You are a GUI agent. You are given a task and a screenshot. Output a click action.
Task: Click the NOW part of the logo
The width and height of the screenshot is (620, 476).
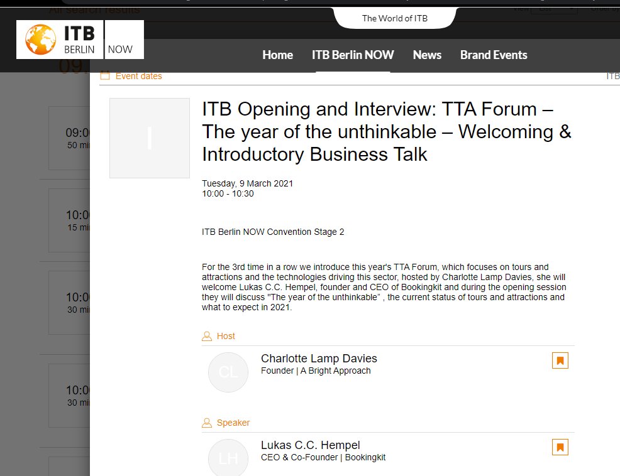pos(124,40)
